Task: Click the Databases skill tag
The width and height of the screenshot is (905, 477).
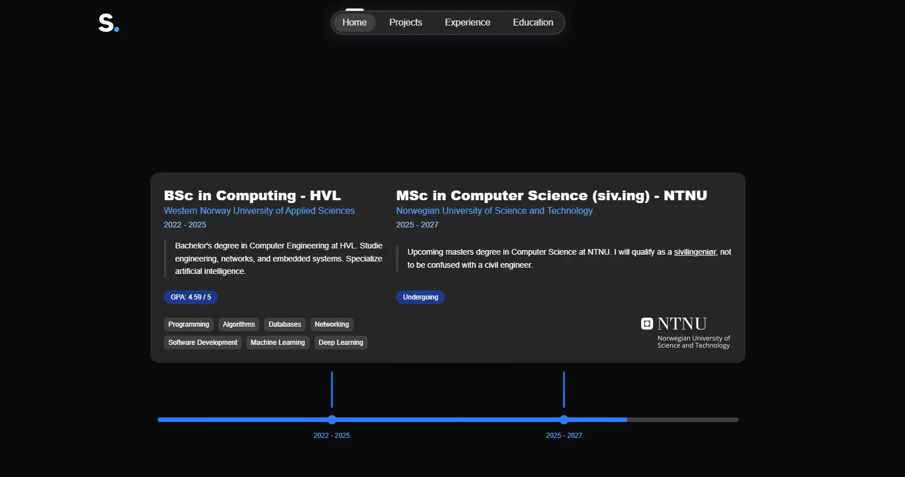Action: pos(285,324)
